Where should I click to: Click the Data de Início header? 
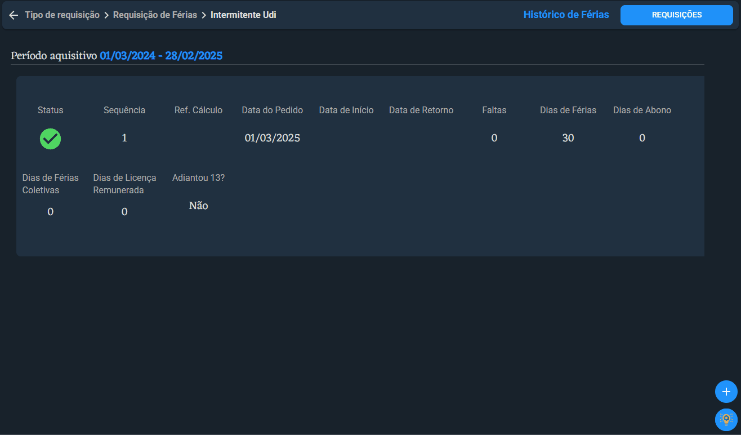click(x=346, y=110)
